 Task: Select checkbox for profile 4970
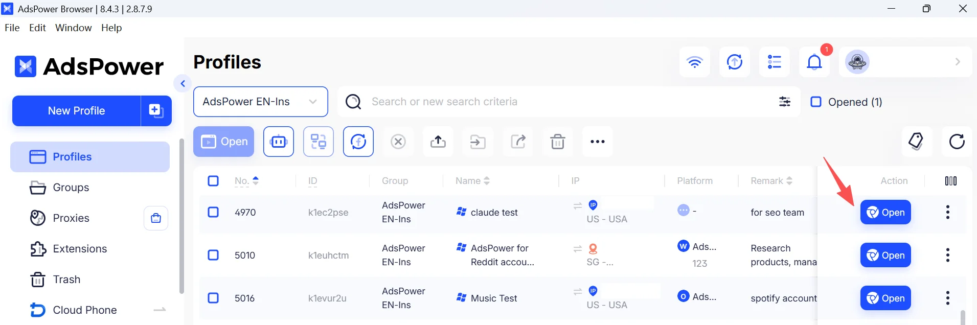[x=213, y=212]
